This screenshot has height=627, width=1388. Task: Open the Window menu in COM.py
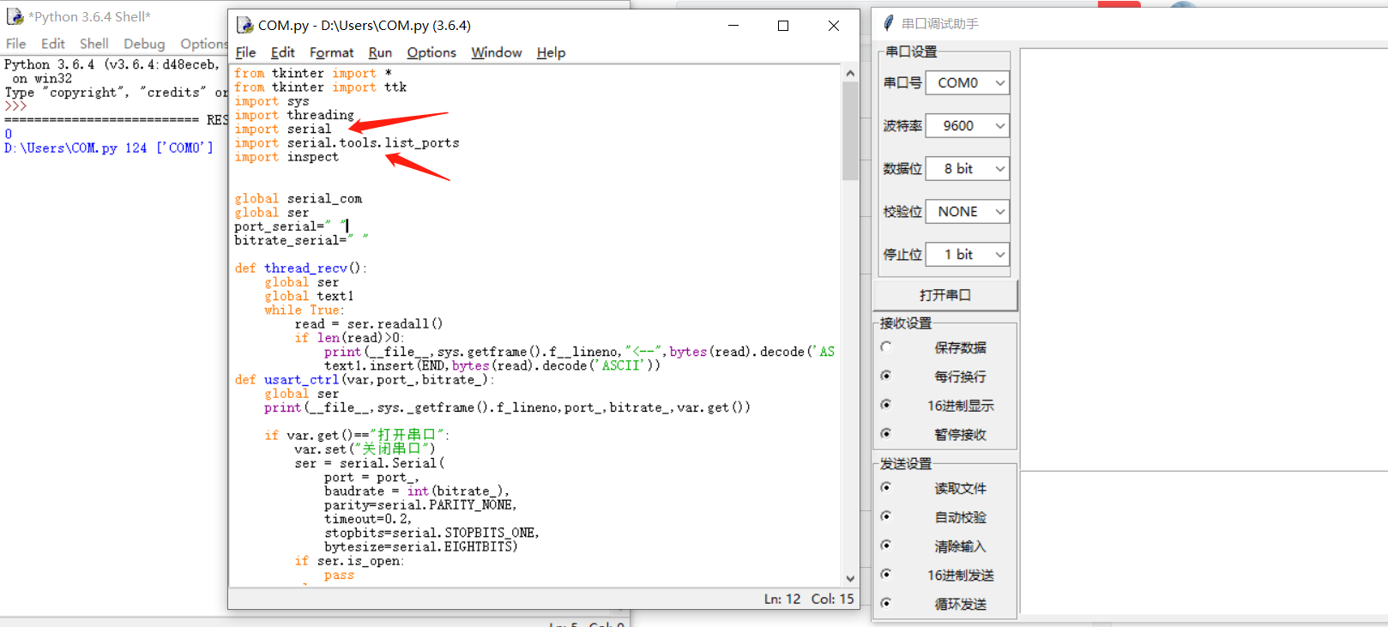497,52
